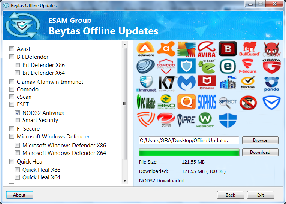Click the 'NOD32 Downloaded' status text

[x=162, y=180]
